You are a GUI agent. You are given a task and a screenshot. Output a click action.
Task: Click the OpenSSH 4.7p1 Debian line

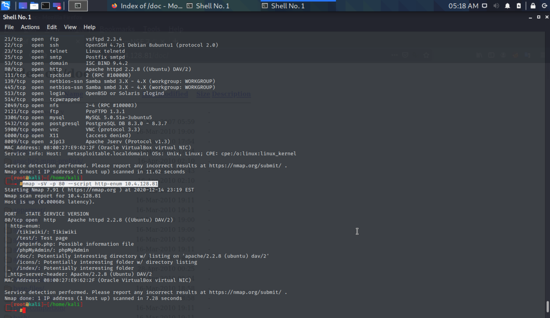pos(111,45)
